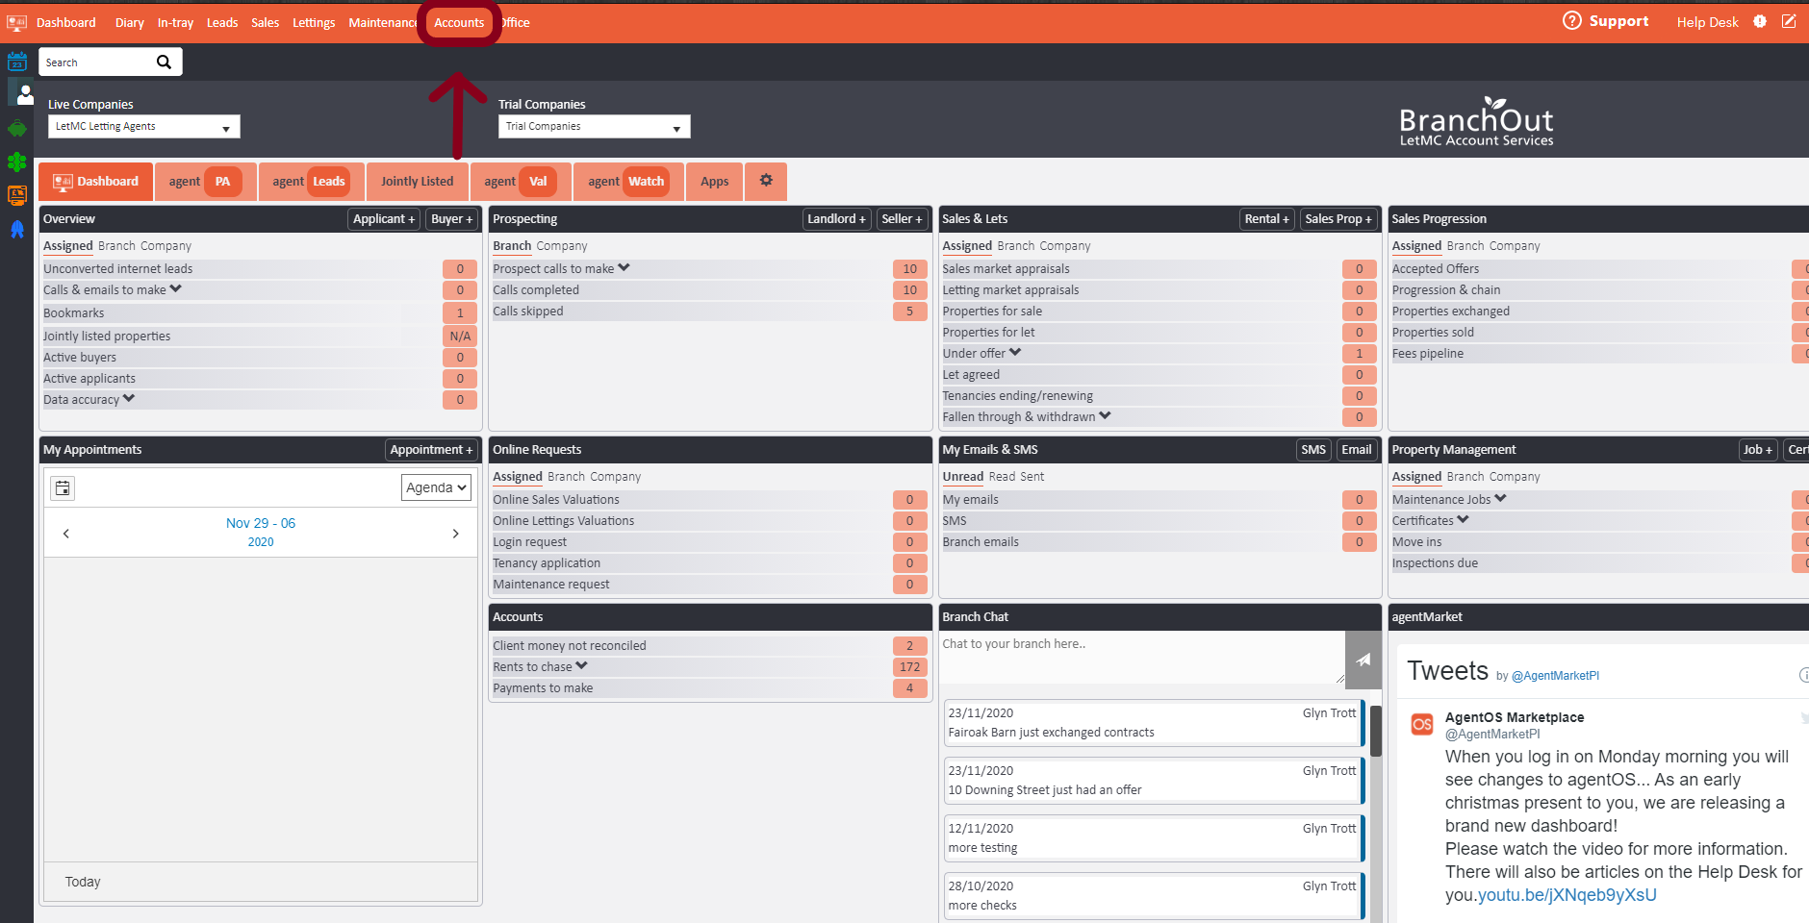This screenshot has width=1809, height=923.
Task: Open the Accounts menu in top bar
Action: [x=459, y=23]
